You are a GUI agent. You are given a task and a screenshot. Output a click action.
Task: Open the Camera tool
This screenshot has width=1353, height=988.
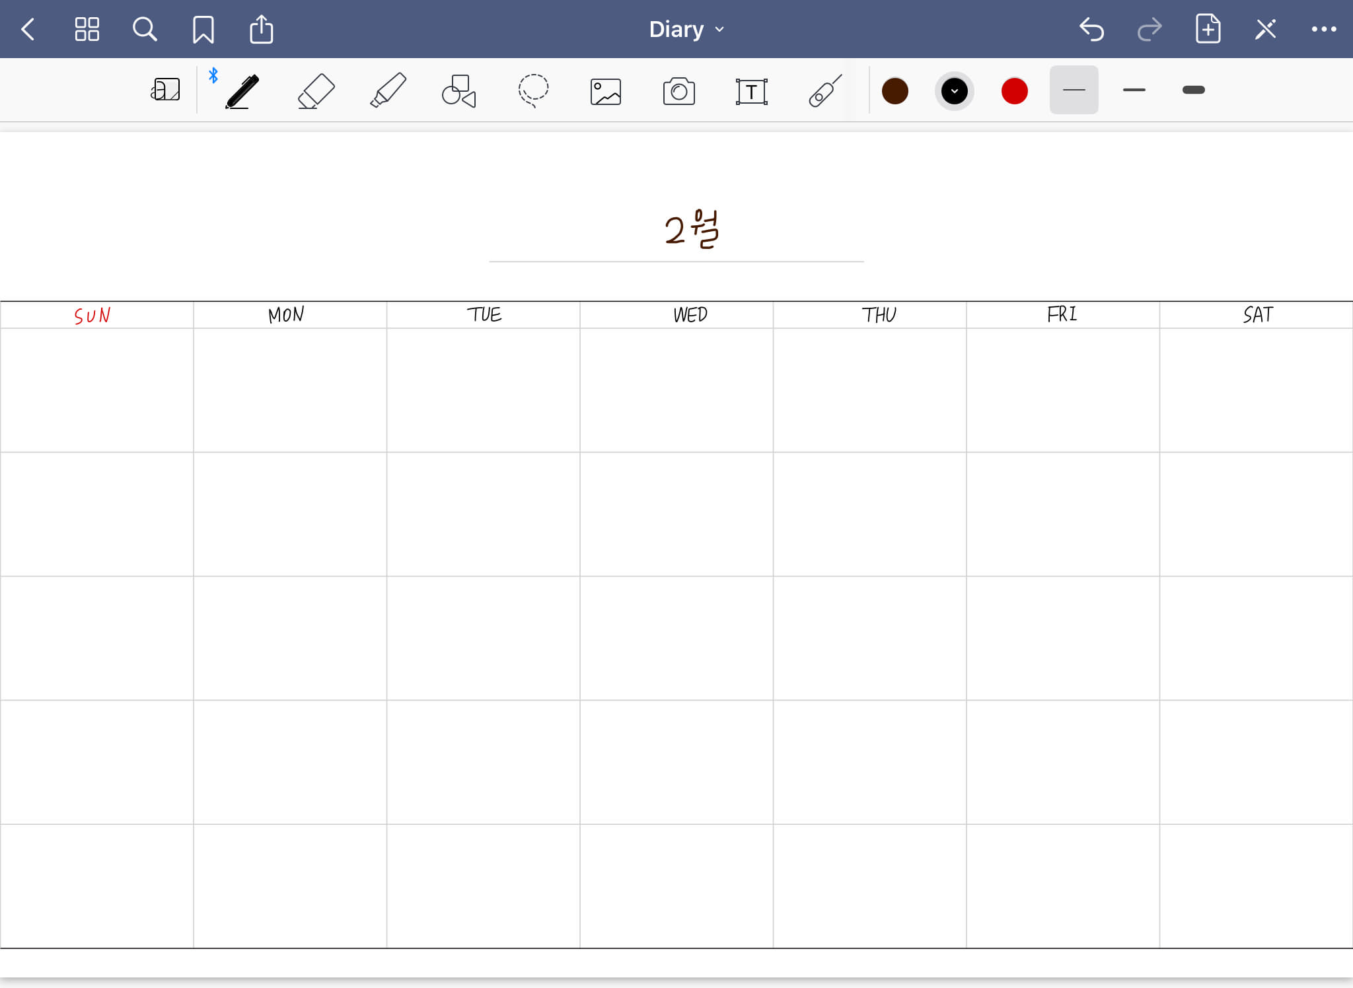tap(678, 92)
